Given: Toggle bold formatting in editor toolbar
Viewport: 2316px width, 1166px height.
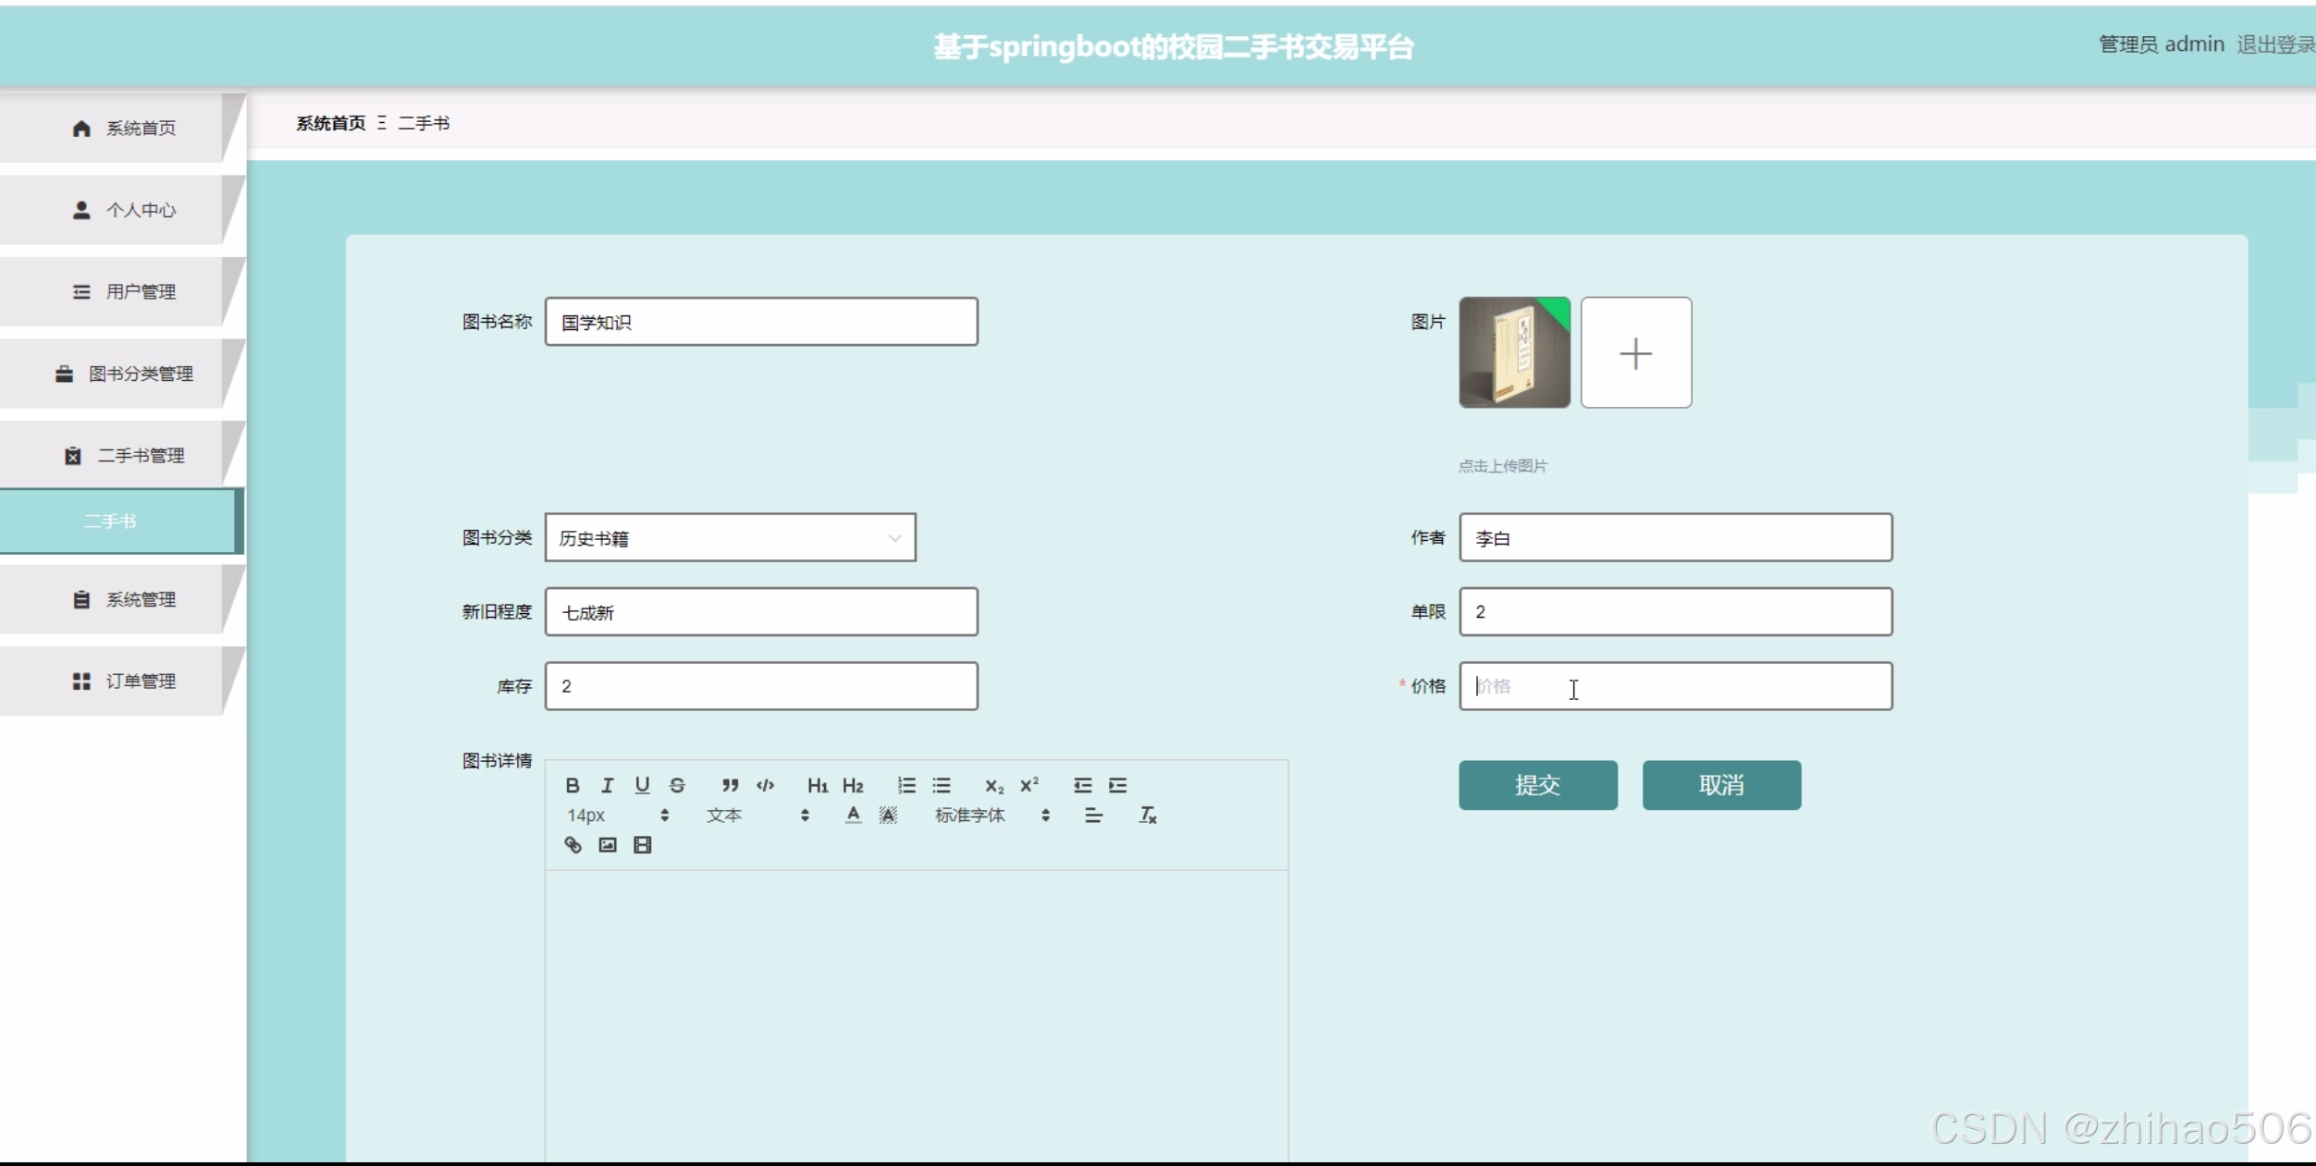Looking at the screenshot, I should (573, 785).
